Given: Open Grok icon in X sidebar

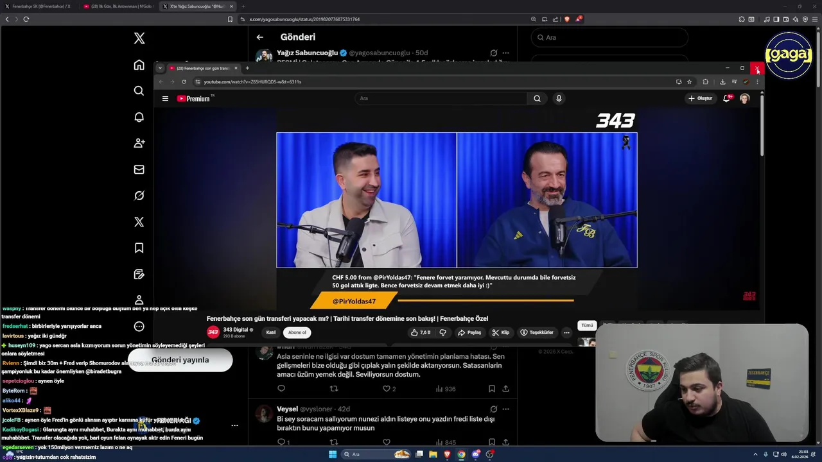Looking at the screenshot, I should pyautogui.click(x=139, y=196).
